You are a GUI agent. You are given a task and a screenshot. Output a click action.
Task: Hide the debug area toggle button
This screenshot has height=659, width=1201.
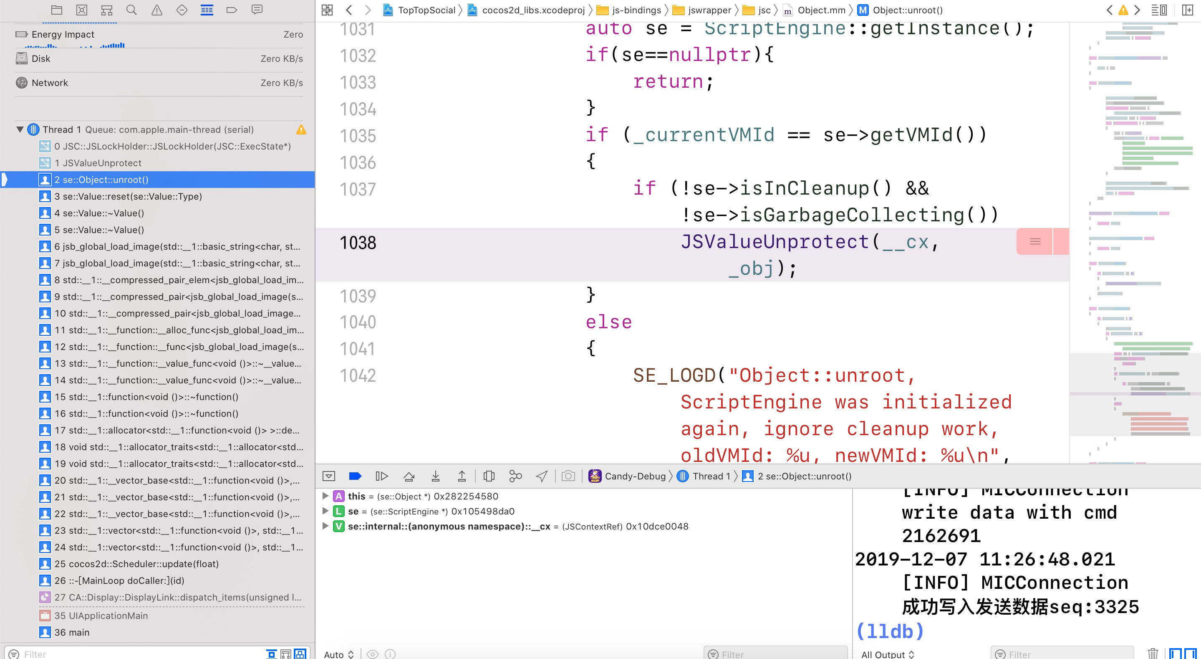pyautogui.click(x=329, y=476)
